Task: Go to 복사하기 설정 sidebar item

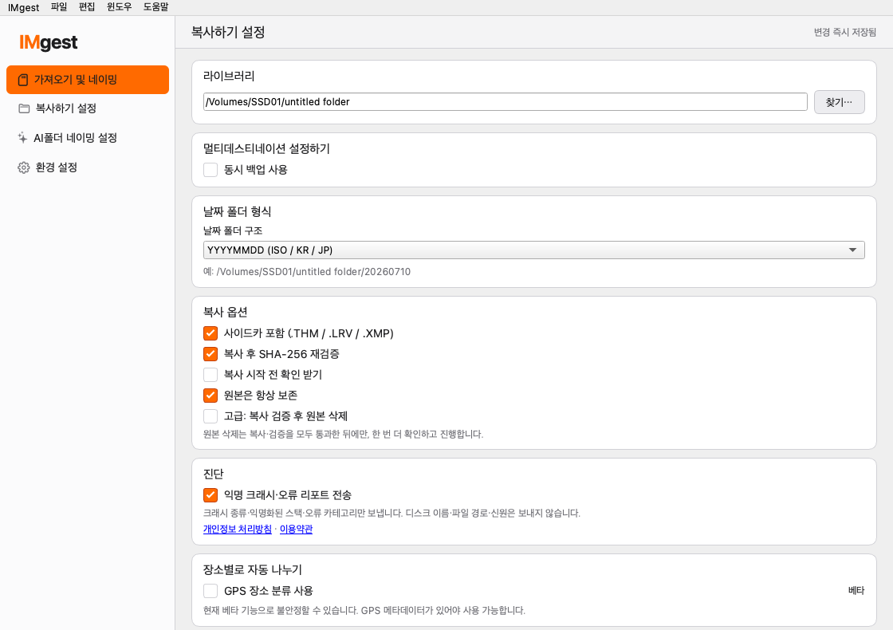Action: tap(88, 108)
